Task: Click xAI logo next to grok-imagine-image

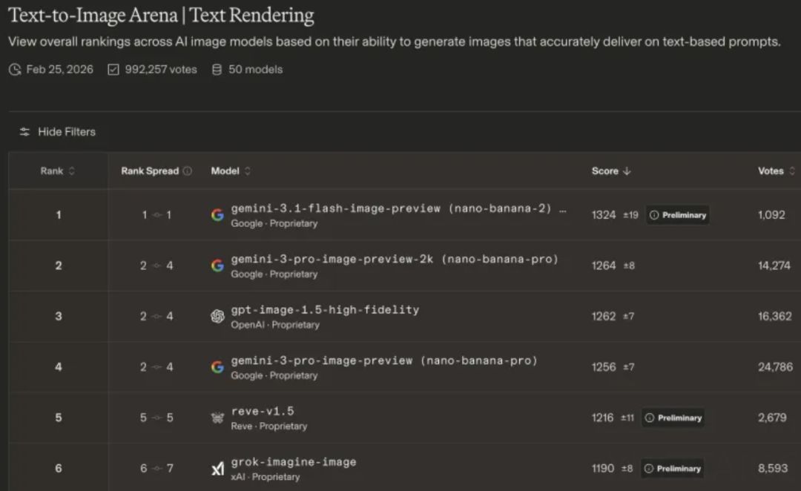Action: [217, 469]
